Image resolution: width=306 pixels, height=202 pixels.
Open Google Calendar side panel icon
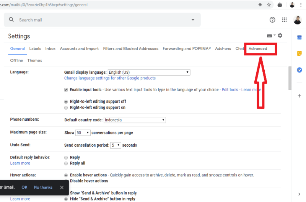click(299, 37)
